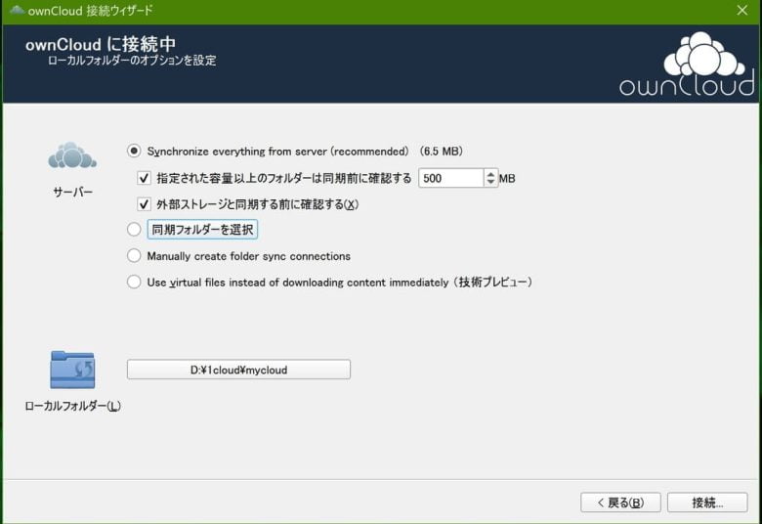
Task: Increase folder size limit with up arrow
Action: [490, 174]
